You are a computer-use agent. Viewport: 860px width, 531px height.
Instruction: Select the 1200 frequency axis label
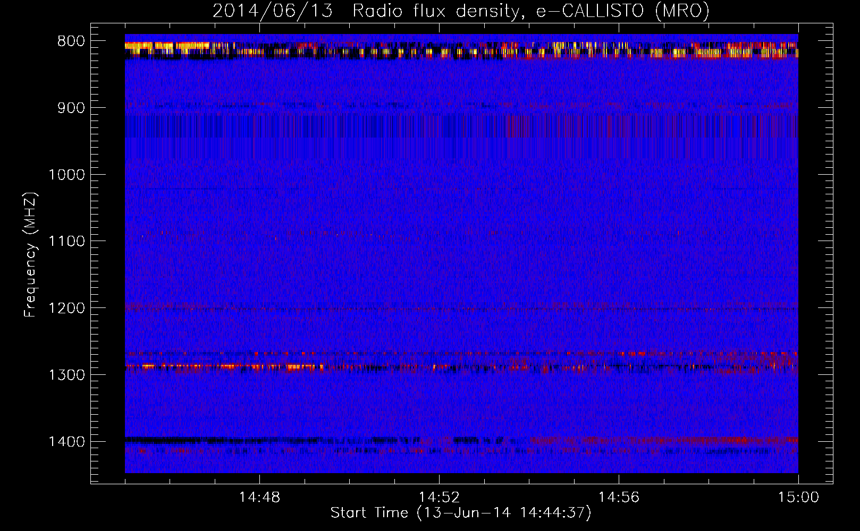67,308
